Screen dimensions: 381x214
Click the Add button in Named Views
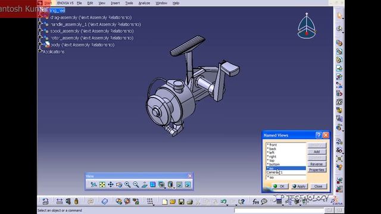point(317,152)
